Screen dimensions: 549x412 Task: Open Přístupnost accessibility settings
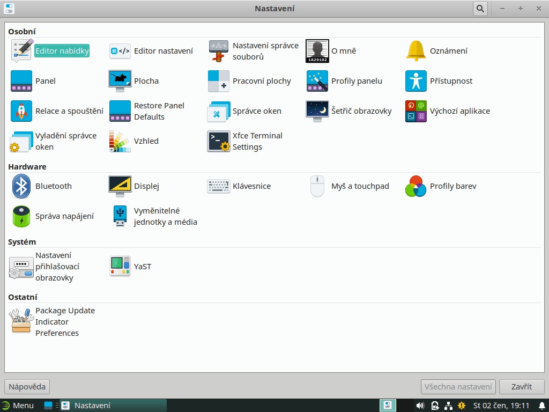[416, 81]
